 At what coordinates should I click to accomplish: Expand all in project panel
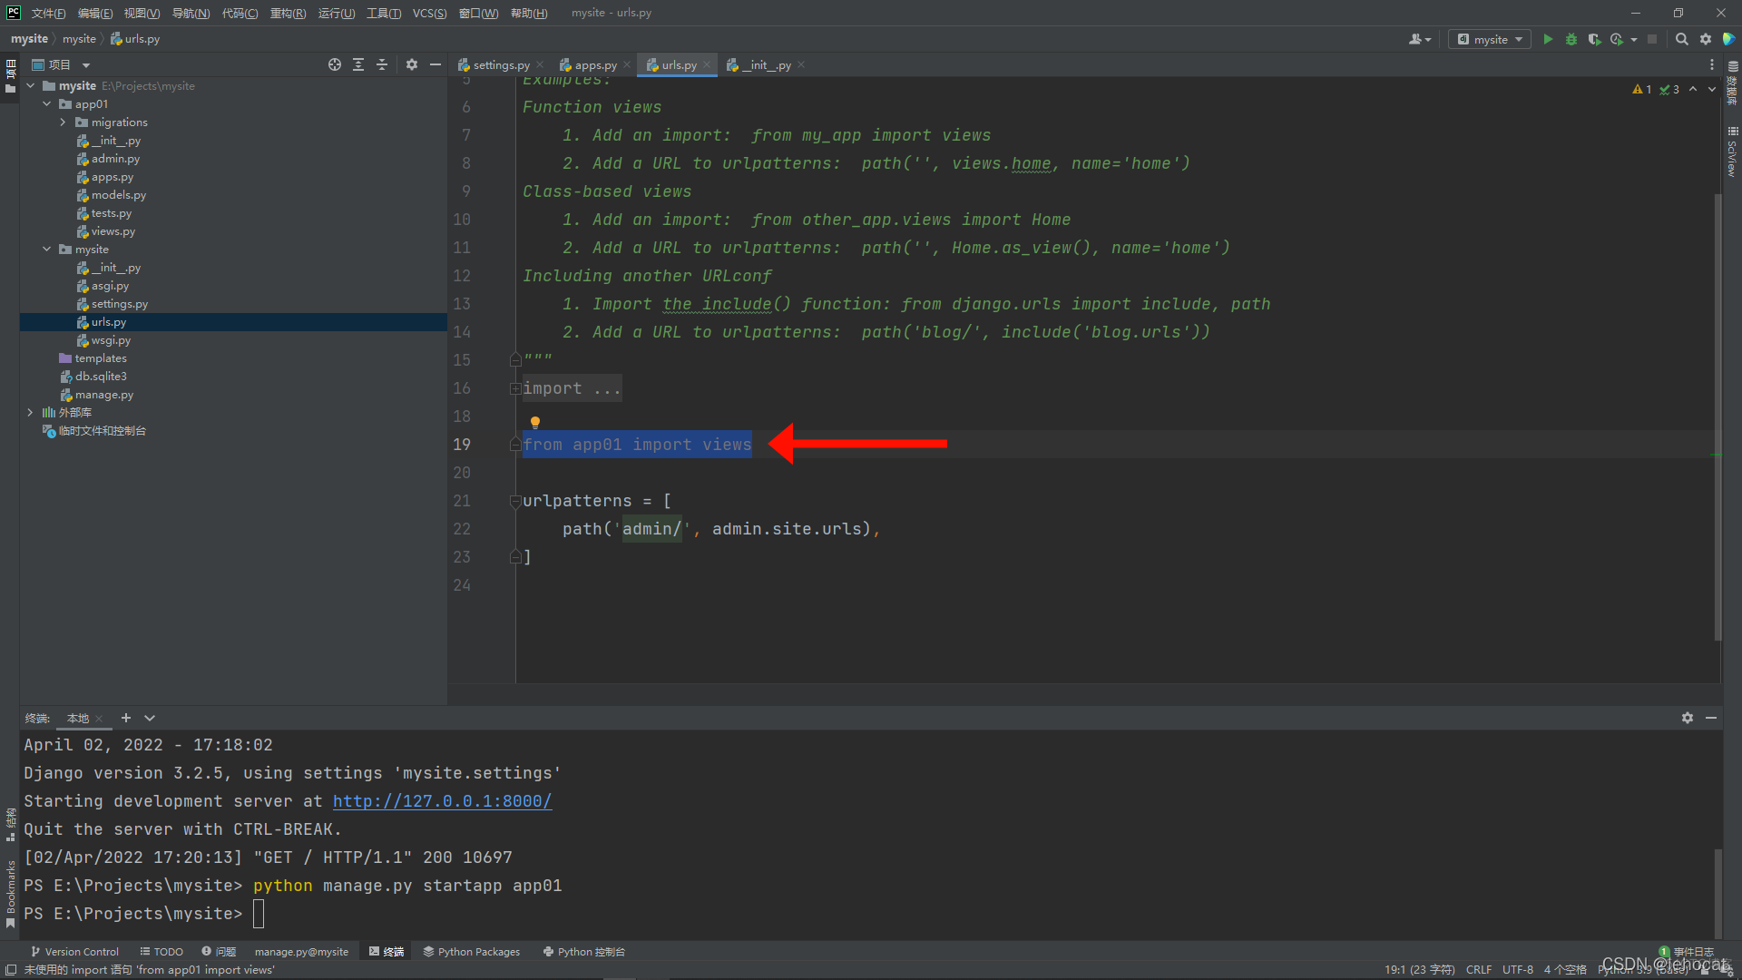pos(358,64)
